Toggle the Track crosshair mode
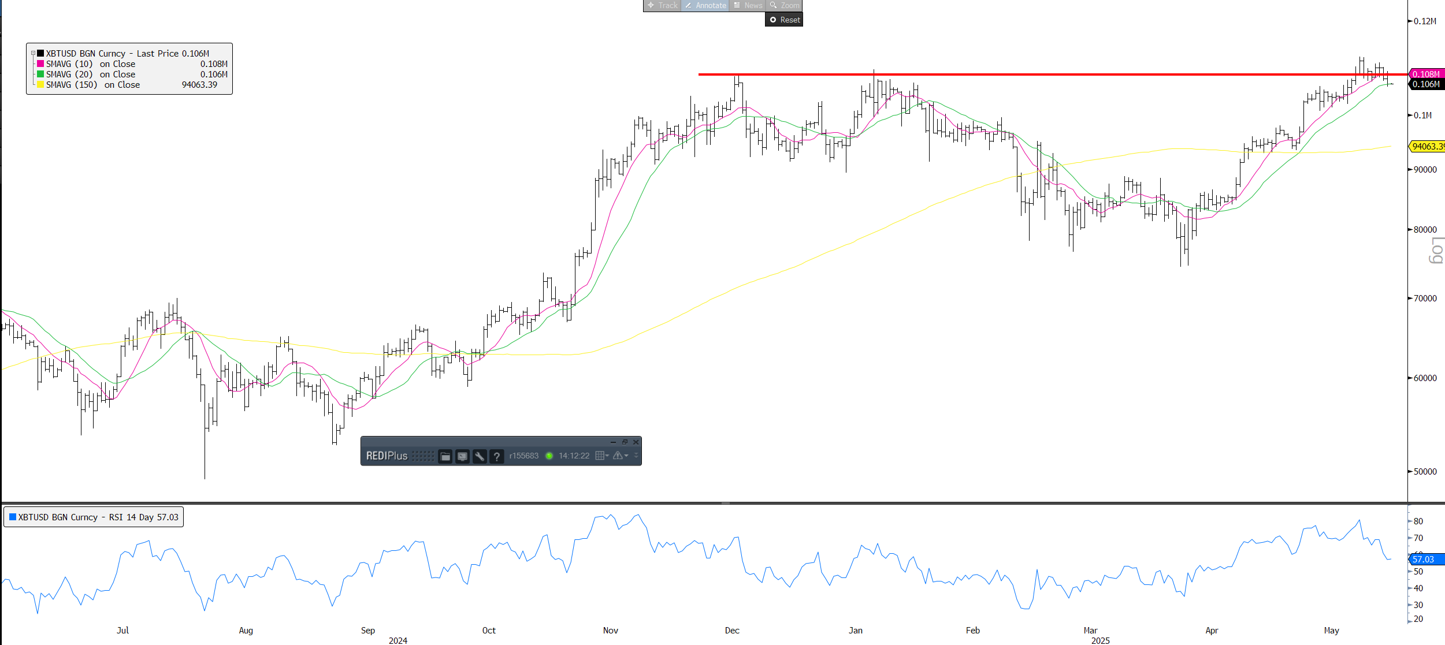Screen dimensions: 1445x645 pyautogui.click(x=662, y=5)
